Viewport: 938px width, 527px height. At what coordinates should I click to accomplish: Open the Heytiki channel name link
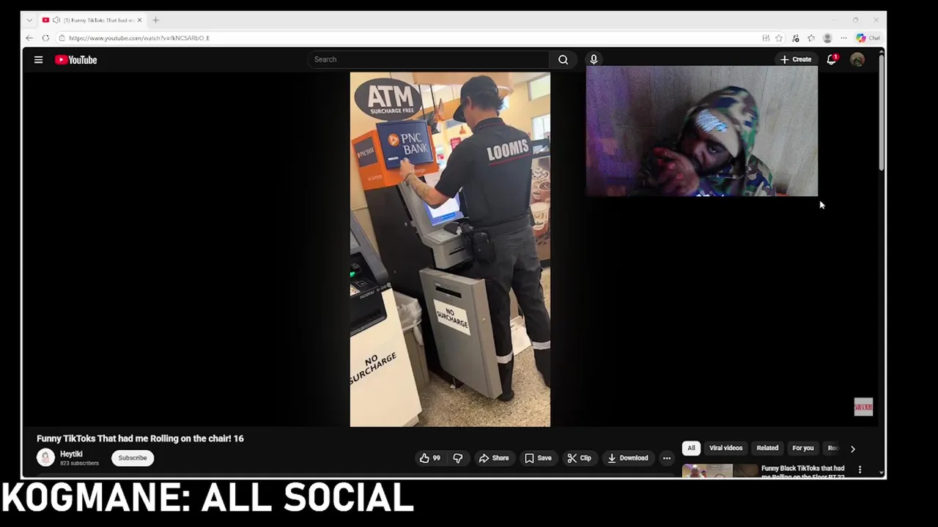pyautogui.click(x=71, y=454)
